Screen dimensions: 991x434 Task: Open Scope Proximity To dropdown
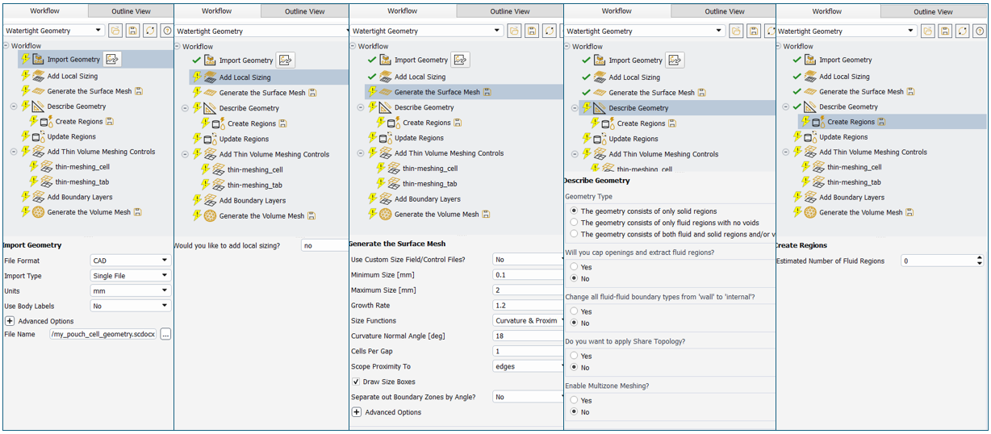pyautogui.click(x=528, y=366)
